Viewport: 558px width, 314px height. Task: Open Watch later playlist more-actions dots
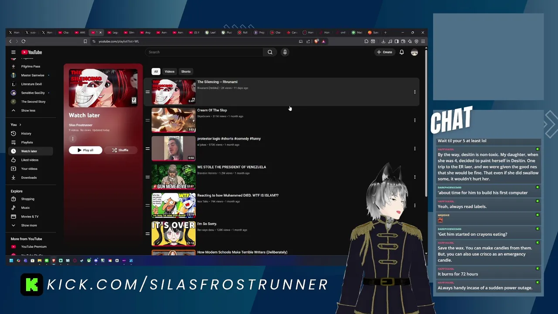coord(73,139)
